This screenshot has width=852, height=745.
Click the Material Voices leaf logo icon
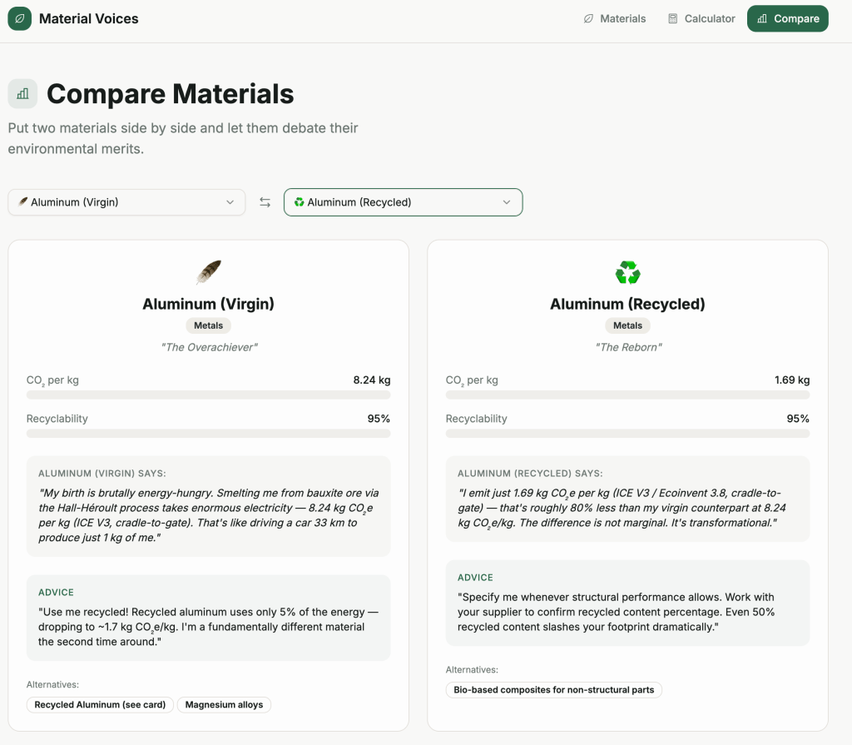click(x=19, y=18)
